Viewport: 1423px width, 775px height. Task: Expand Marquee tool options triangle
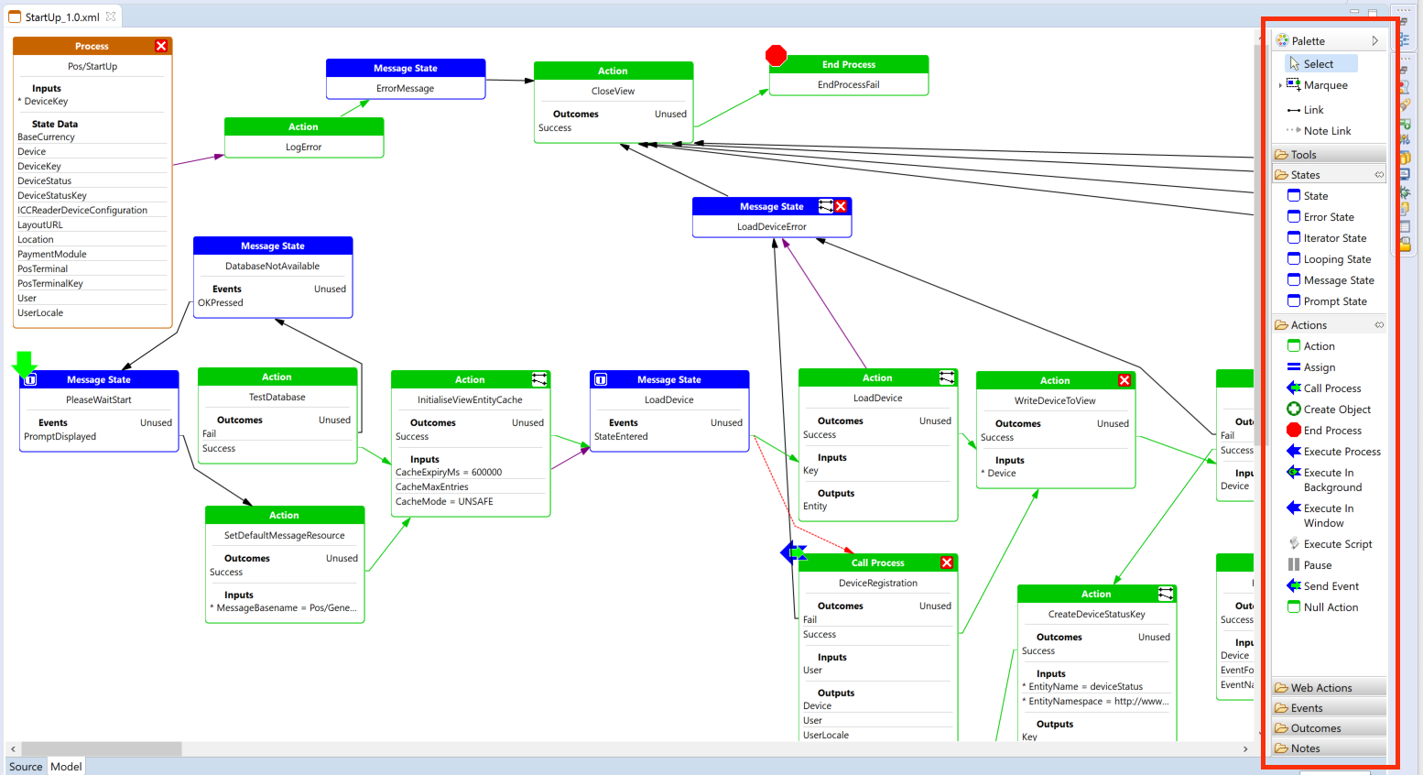click(1280, 85)
